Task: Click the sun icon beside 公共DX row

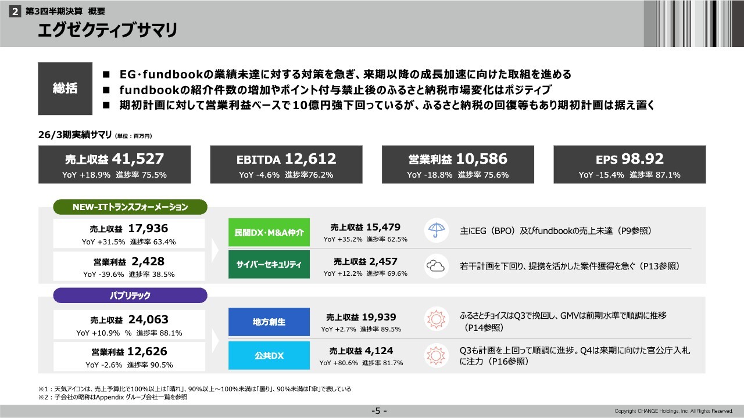Action: pyautogui.click(x=435, y=355)
